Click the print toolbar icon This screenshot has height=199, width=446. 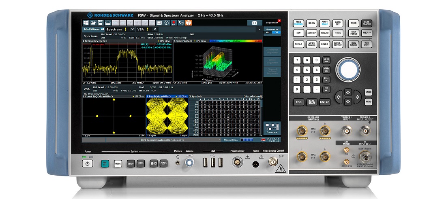pyautogui.click(x=108, y=23)
